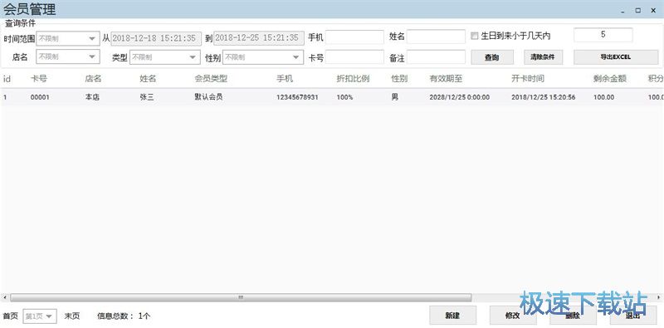Click the 清除条件 button
Screen dimensions: 664x328
(x=544, y=57)
